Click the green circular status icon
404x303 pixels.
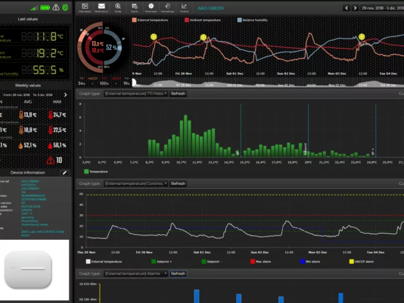tap(66, 8)
